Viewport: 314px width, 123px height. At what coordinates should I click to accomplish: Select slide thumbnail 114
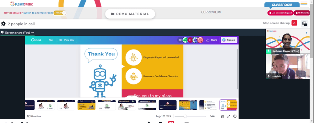click(46, 105)
